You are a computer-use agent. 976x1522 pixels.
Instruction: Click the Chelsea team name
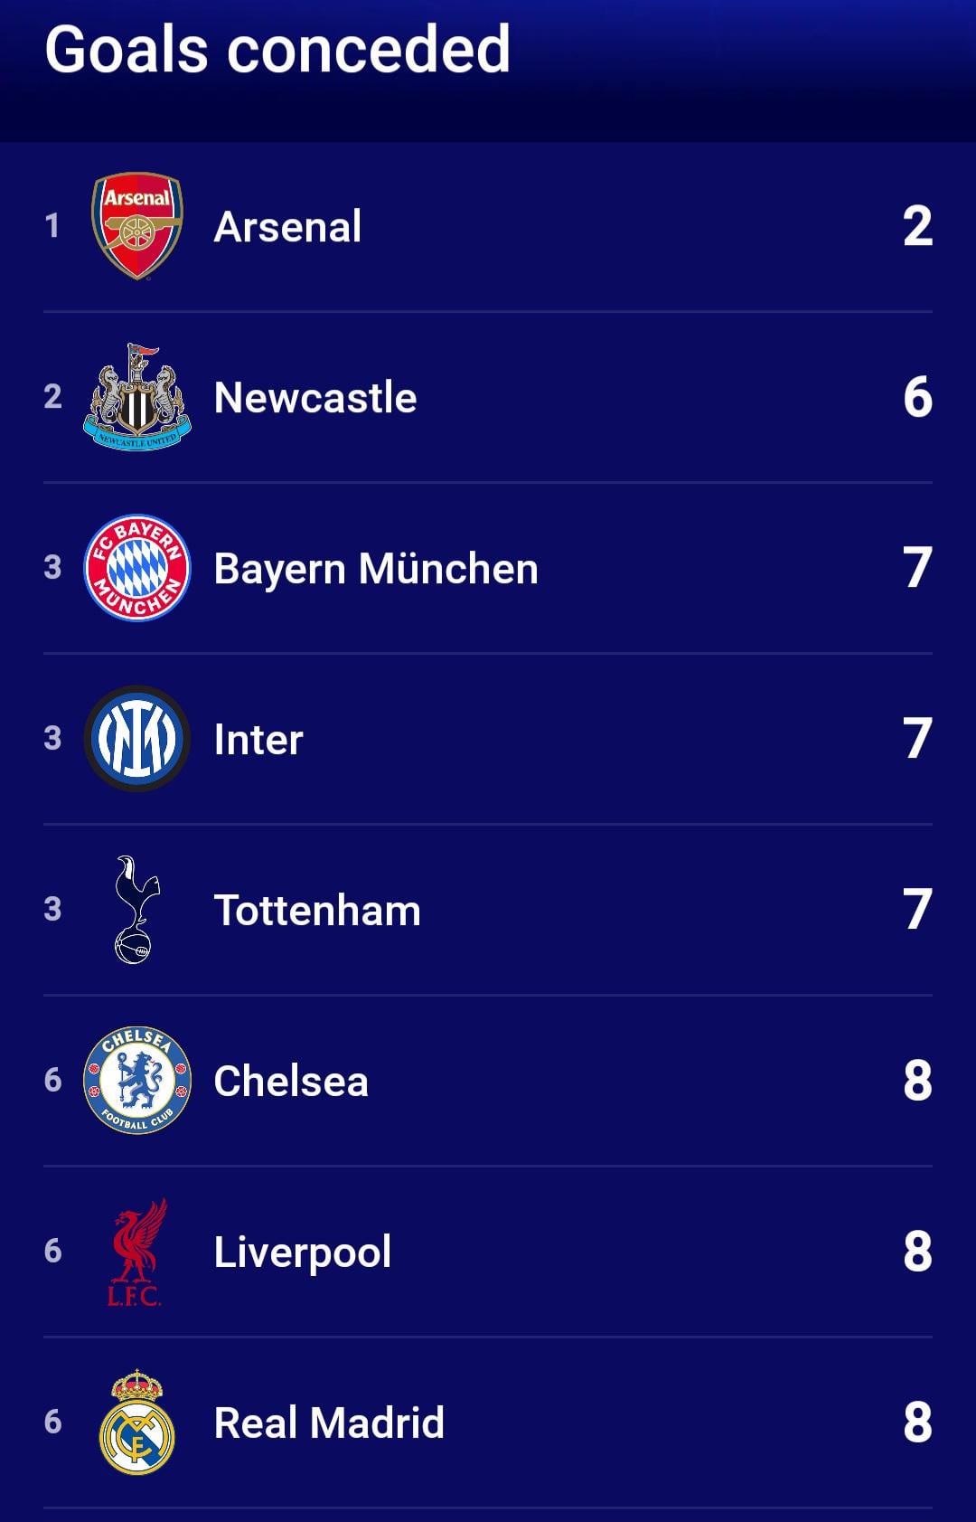coord(291,1082)
